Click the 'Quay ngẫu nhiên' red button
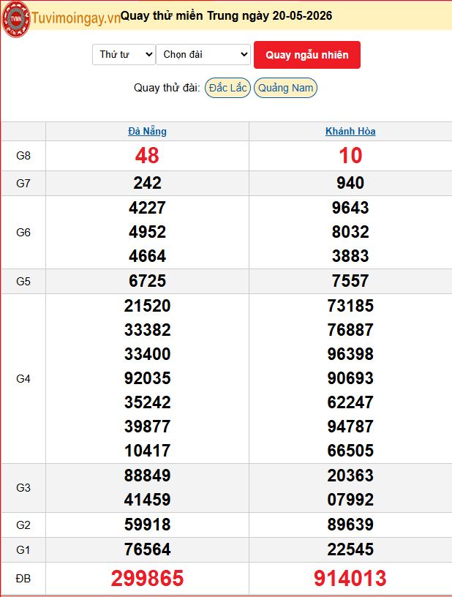The image size is (452, 597). point(307,55)
